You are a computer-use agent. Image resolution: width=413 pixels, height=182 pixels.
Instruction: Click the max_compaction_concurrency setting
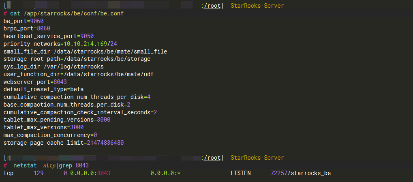tap(50, 135)
